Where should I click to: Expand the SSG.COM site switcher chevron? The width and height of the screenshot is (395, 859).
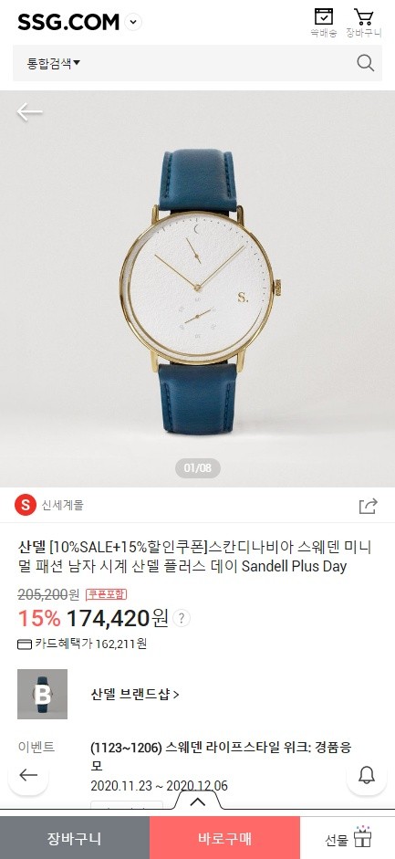(133, 23)
